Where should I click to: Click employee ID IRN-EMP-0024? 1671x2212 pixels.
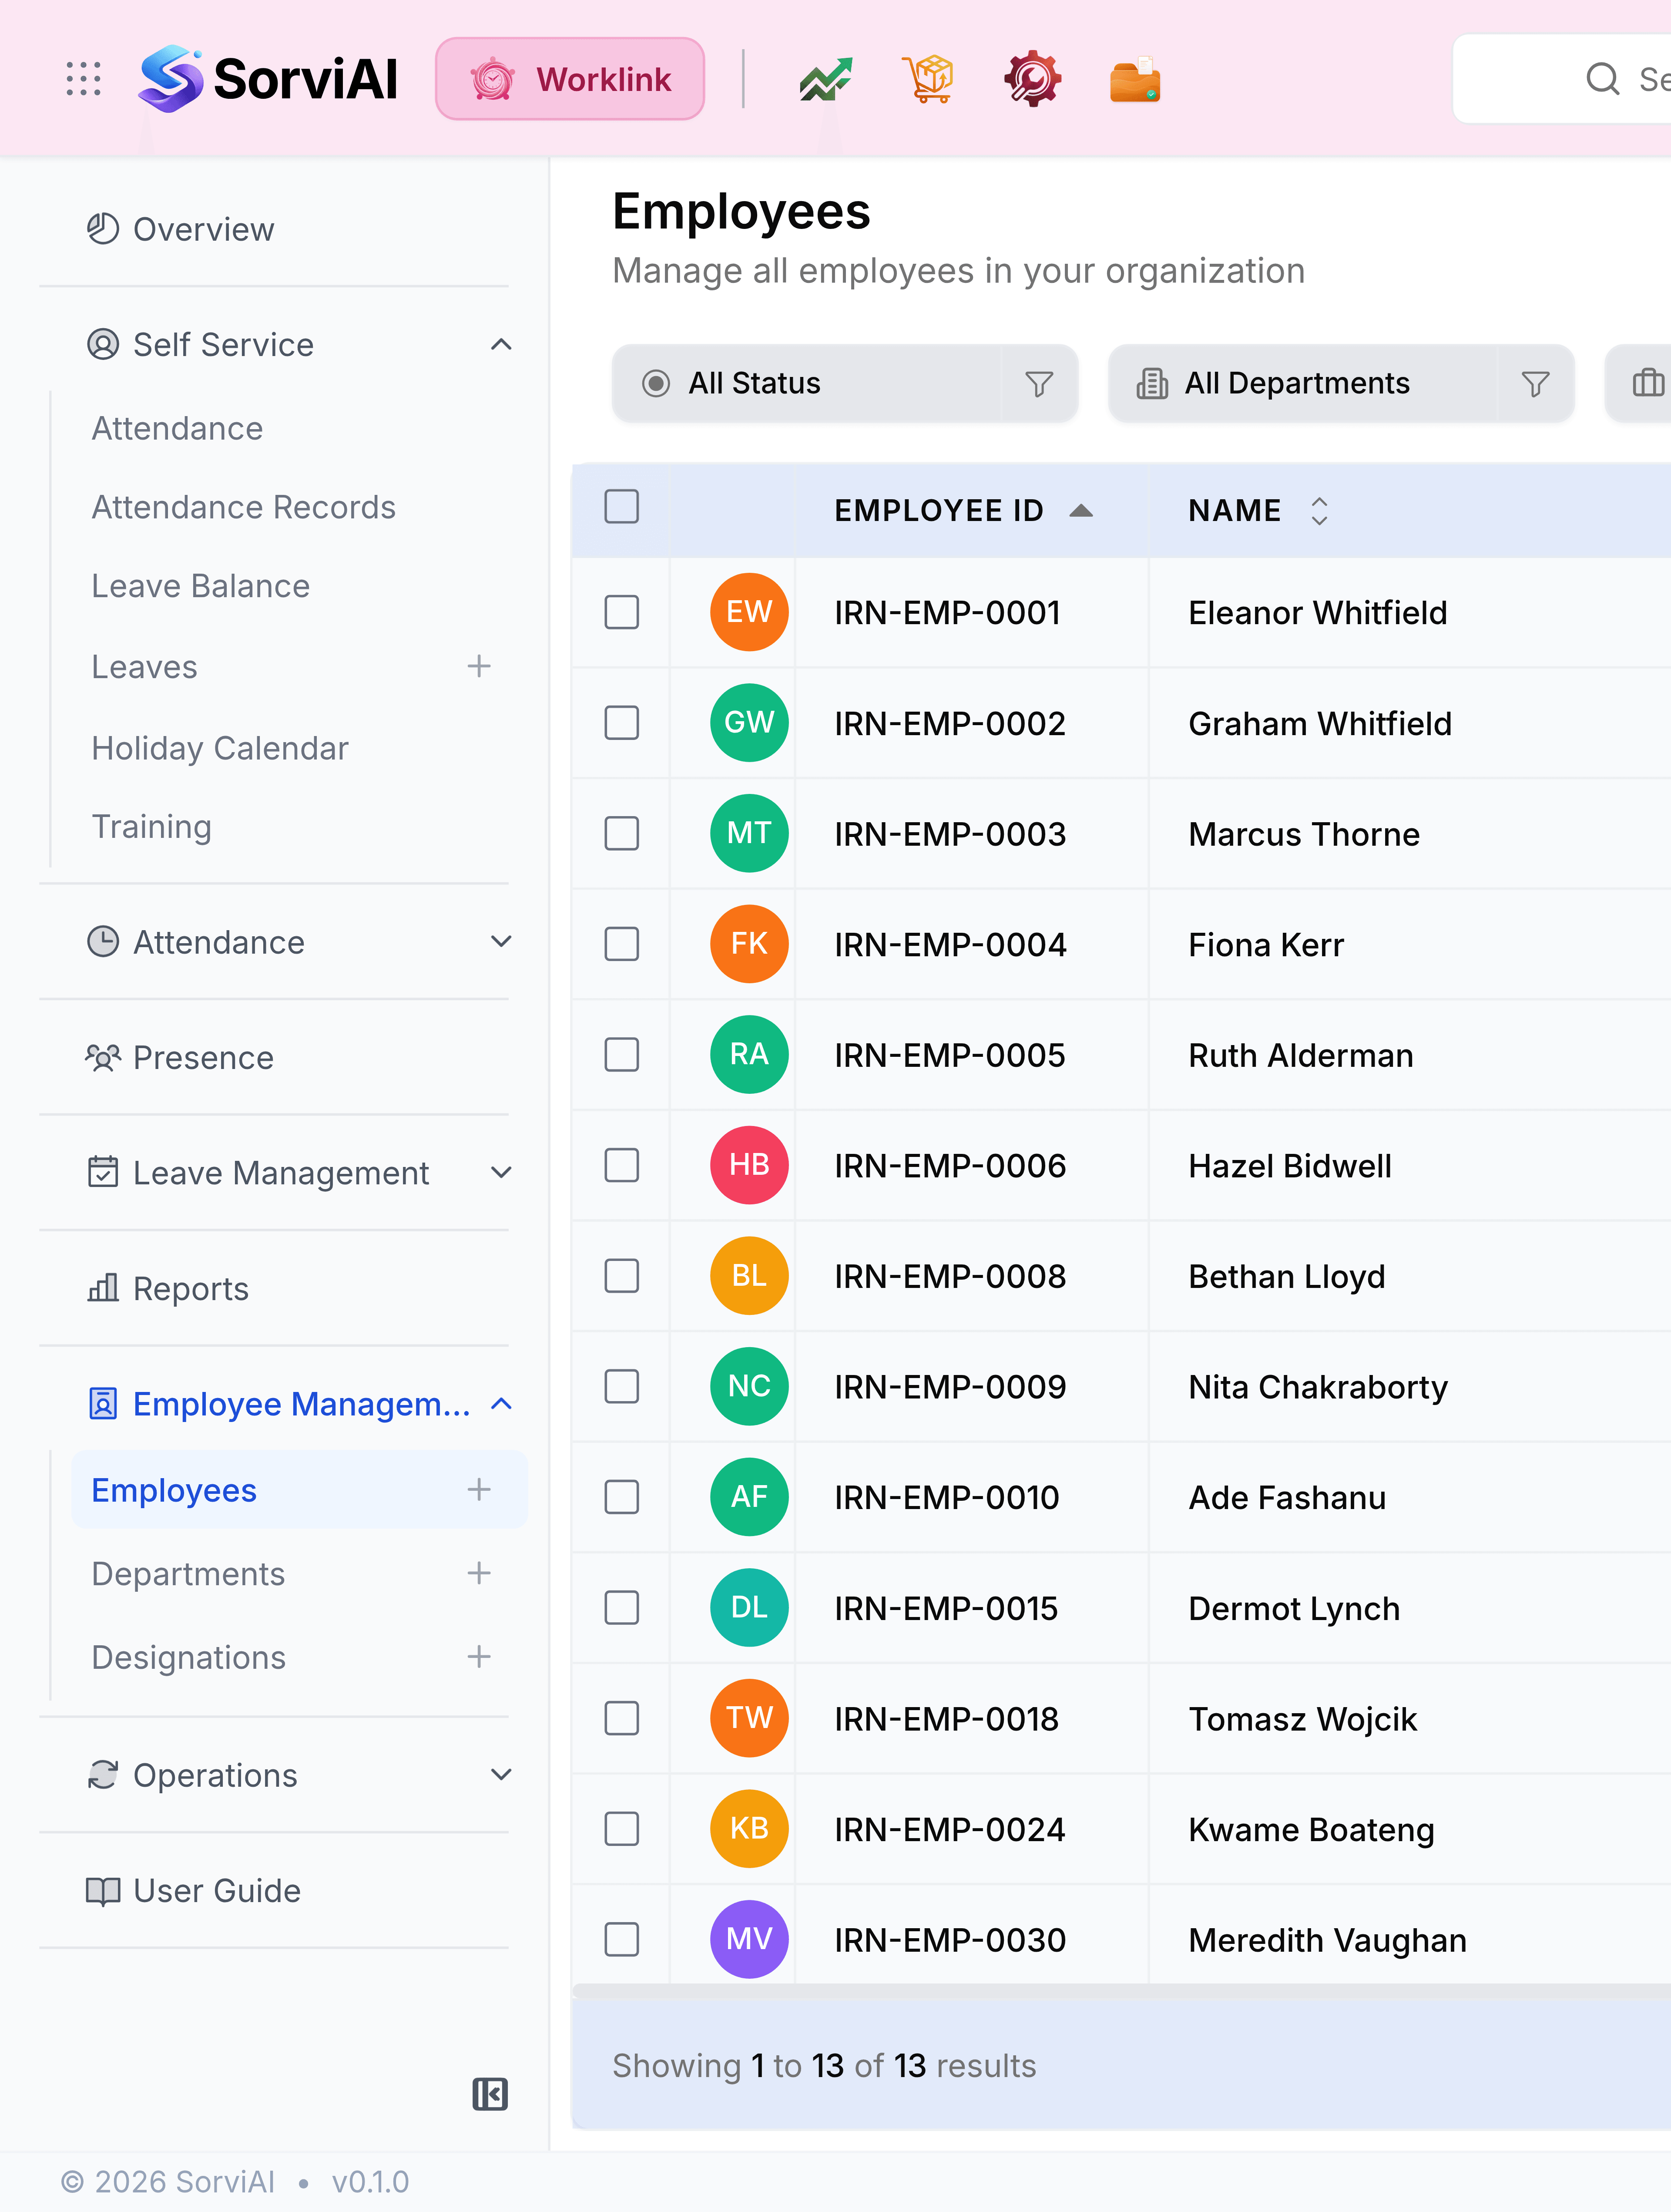click(x=950, y=1829)
